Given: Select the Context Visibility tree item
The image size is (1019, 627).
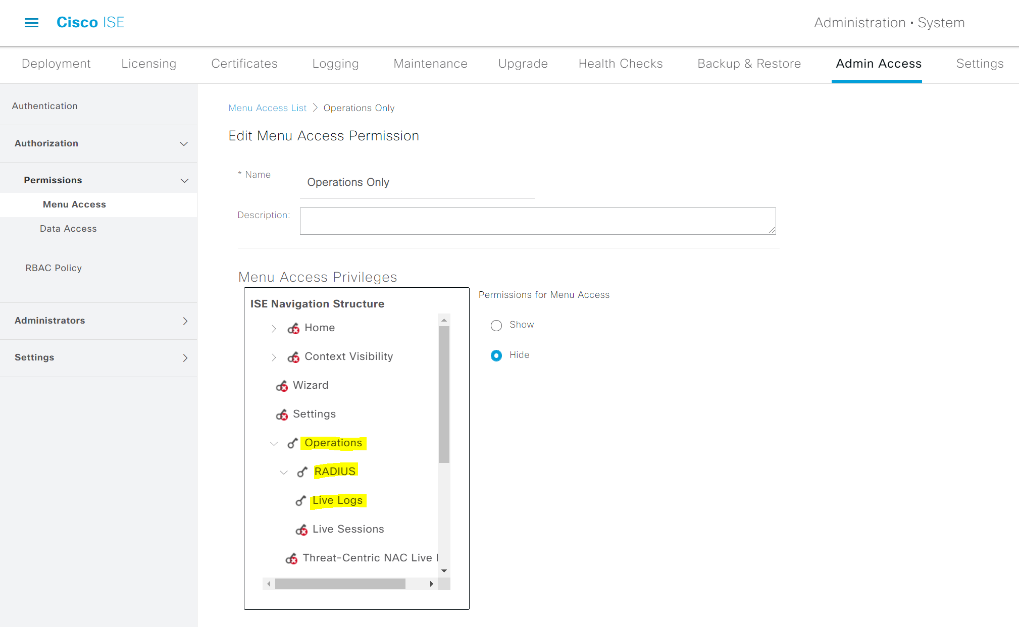Looking at the screenshot, I should 349,357.
